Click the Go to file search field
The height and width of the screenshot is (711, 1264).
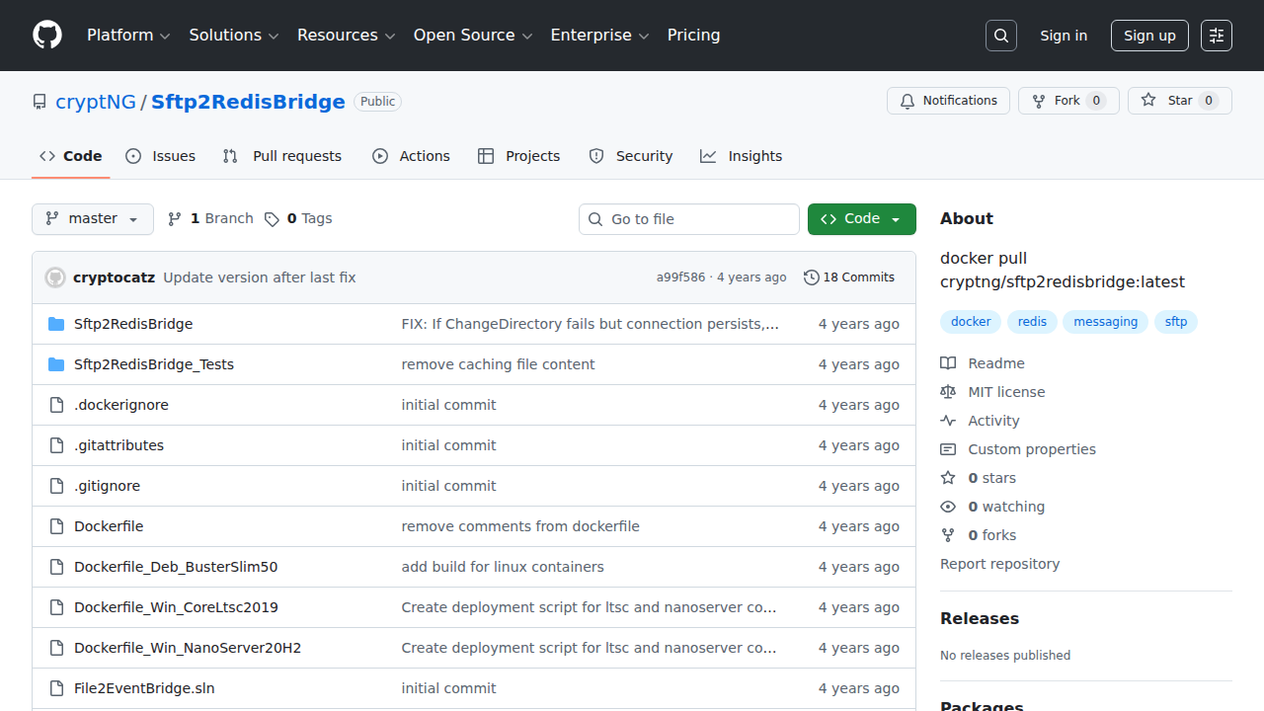(688, 218)
